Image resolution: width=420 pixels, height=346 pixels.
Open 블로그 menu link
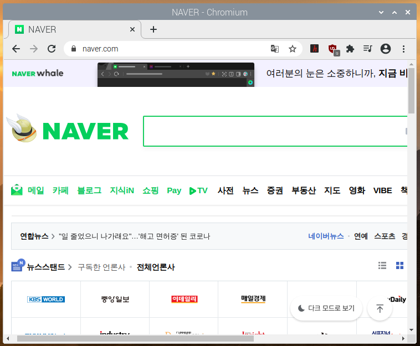pyautogui.click(x=89, y=190)
